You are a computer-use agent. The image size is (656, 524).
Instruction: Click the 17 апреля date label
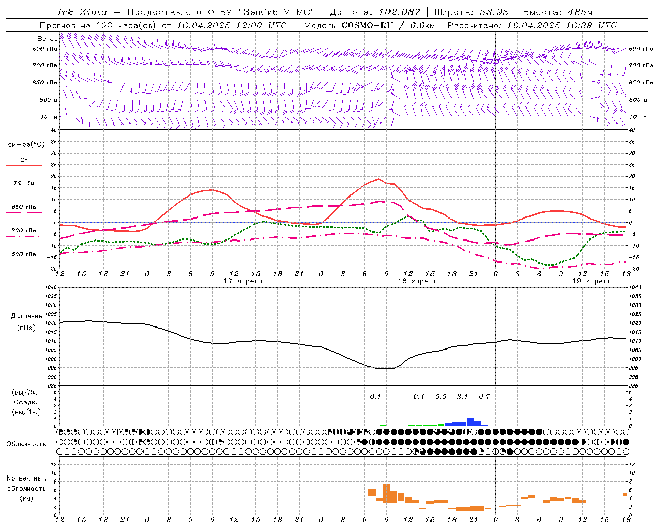click(243, 281)
